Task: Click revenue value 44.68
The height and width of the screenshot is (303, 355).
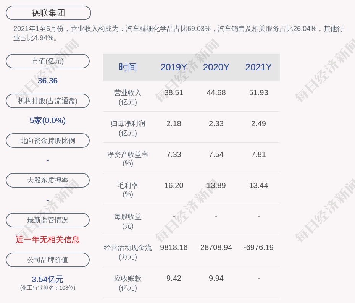Action: click(x=216, y=92)
